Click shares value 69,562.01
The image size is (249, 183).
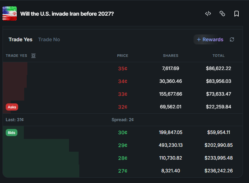point(170,107)
